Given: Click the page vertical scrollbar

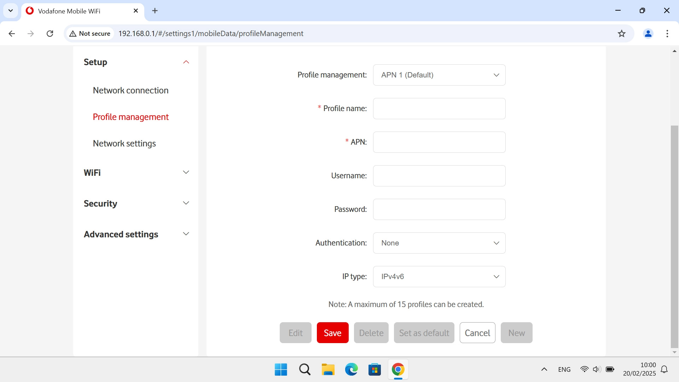Looking at the screenshot, I should click(674, 237).
